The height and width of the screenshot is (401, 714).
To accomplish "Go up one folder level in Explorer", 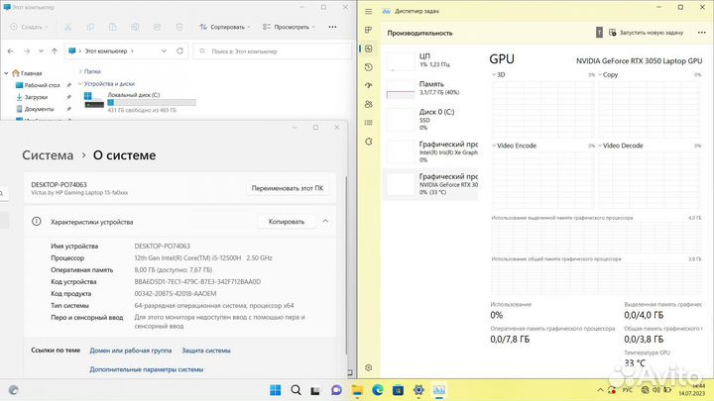I will point(55,51).
